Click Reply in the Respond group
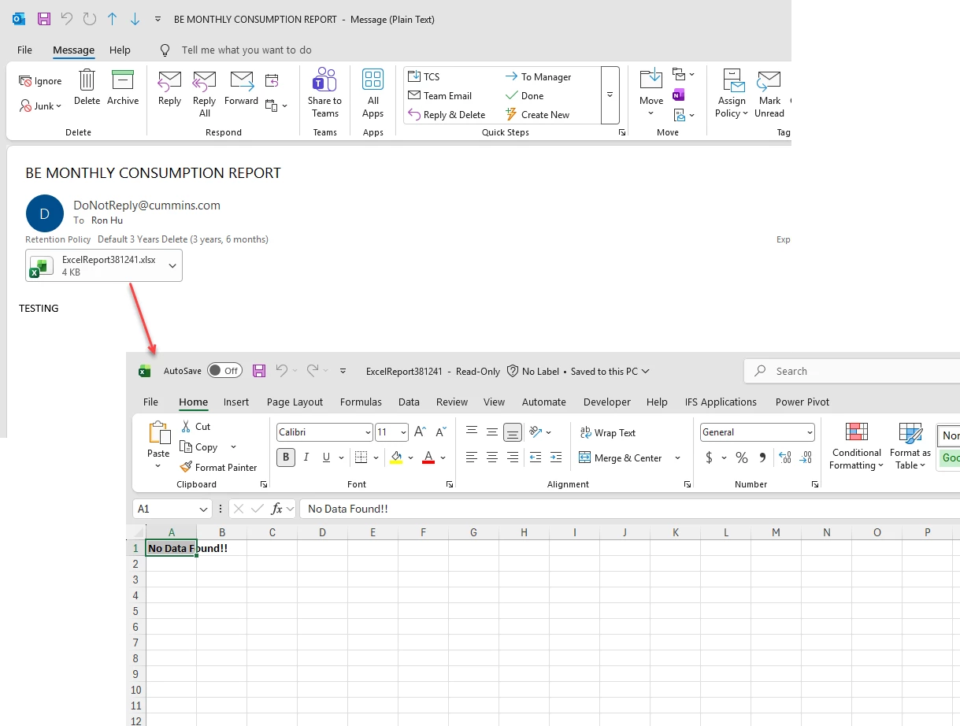 (169, 87)
